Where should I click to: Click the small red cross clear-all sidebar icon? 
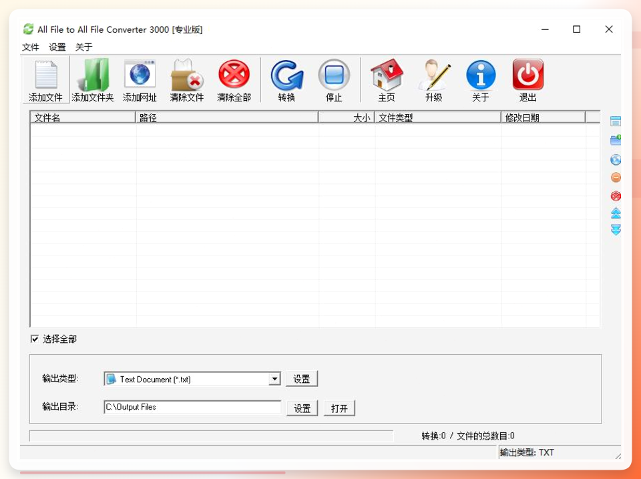[x=615, y=196]
